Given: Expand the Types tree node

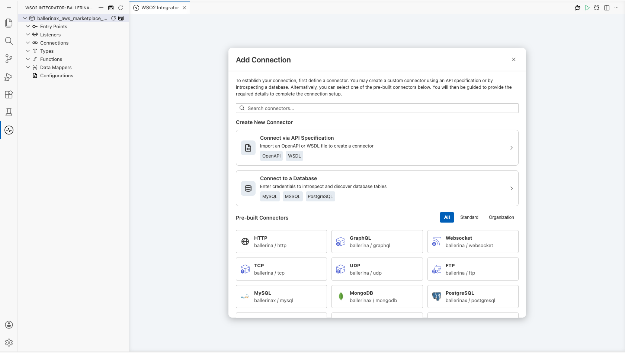Looking at the screenshot, I should click(28, 51).
